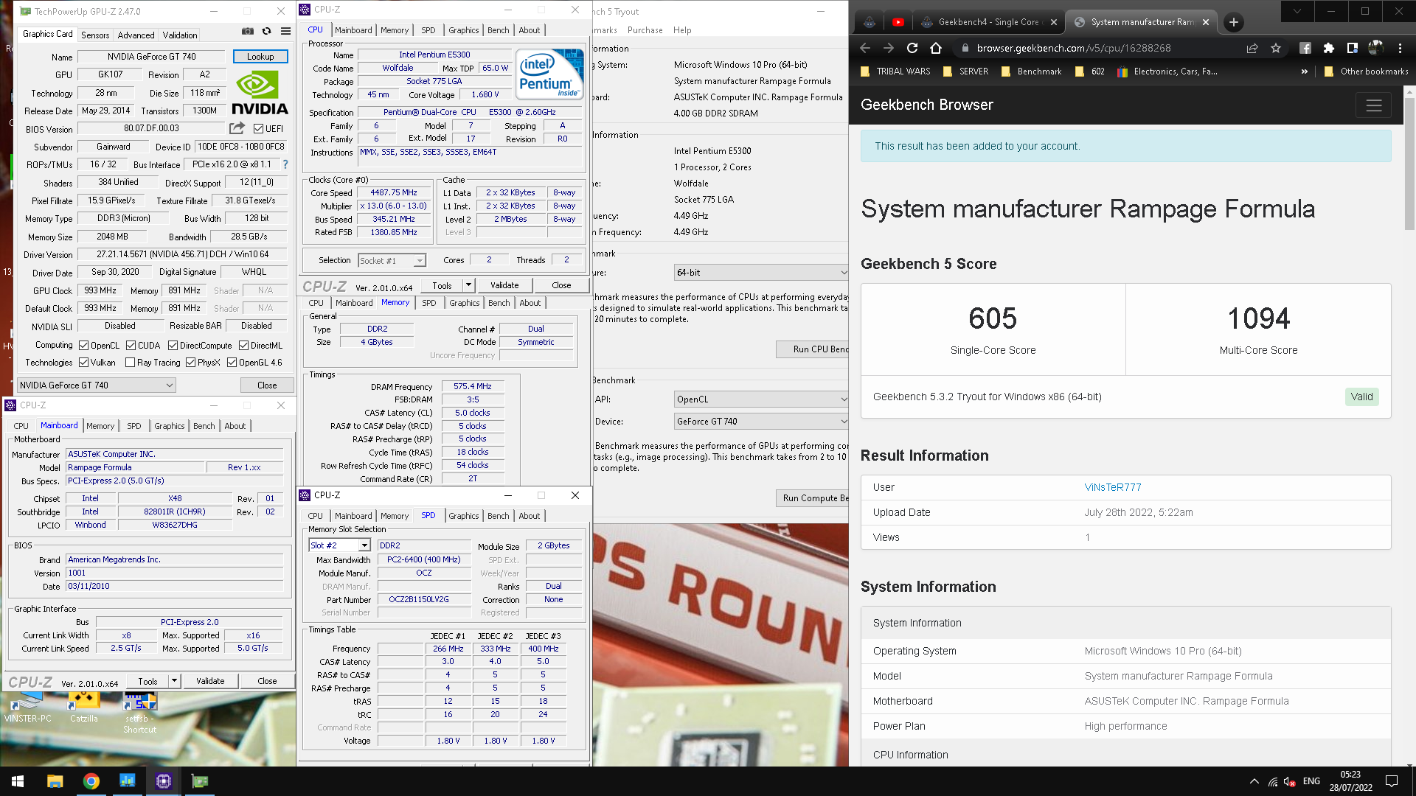This screenshot has width=1416, height=796.
Task: Expand the Tools arrow in the CPU-Z Mainboard window
Action: click(x=174, y=681)
